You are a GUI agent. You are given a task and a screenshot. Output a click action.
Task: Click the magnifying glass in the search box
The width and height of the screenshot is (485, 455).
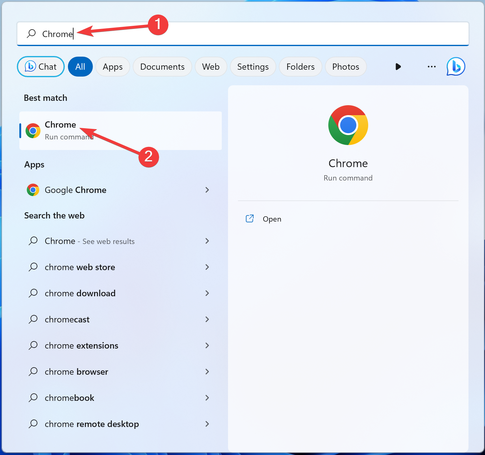click(x=31, y=34)
